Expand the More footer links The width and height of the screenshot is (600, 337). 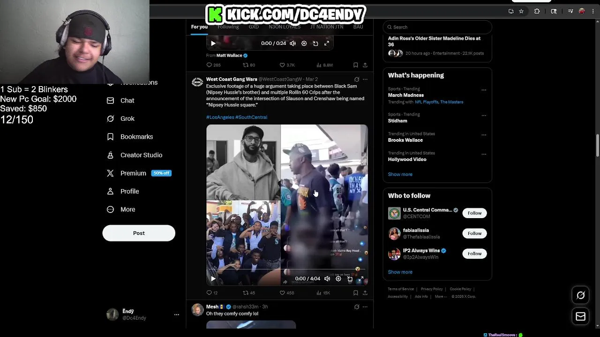pos(441,296)
